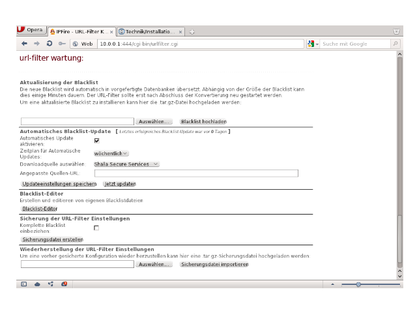
Task: Open the Blacklist-Editor button
Action: (x=40, y=209)
